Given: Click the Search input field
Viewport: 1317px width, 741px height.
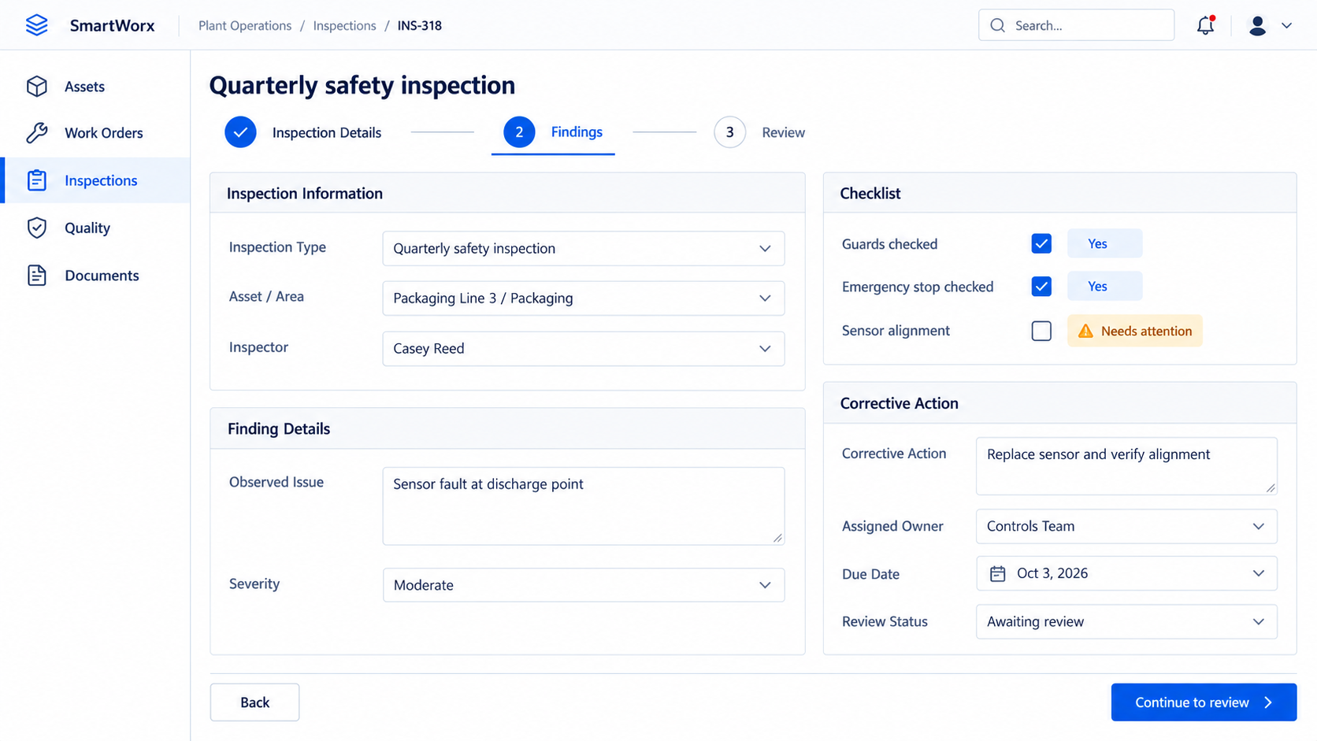Looking at the screenshot, I should (1076, 25).
